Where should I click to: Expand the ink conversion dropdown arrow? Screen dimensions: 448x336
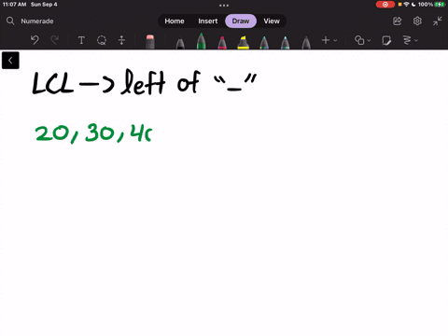(416, 40)
